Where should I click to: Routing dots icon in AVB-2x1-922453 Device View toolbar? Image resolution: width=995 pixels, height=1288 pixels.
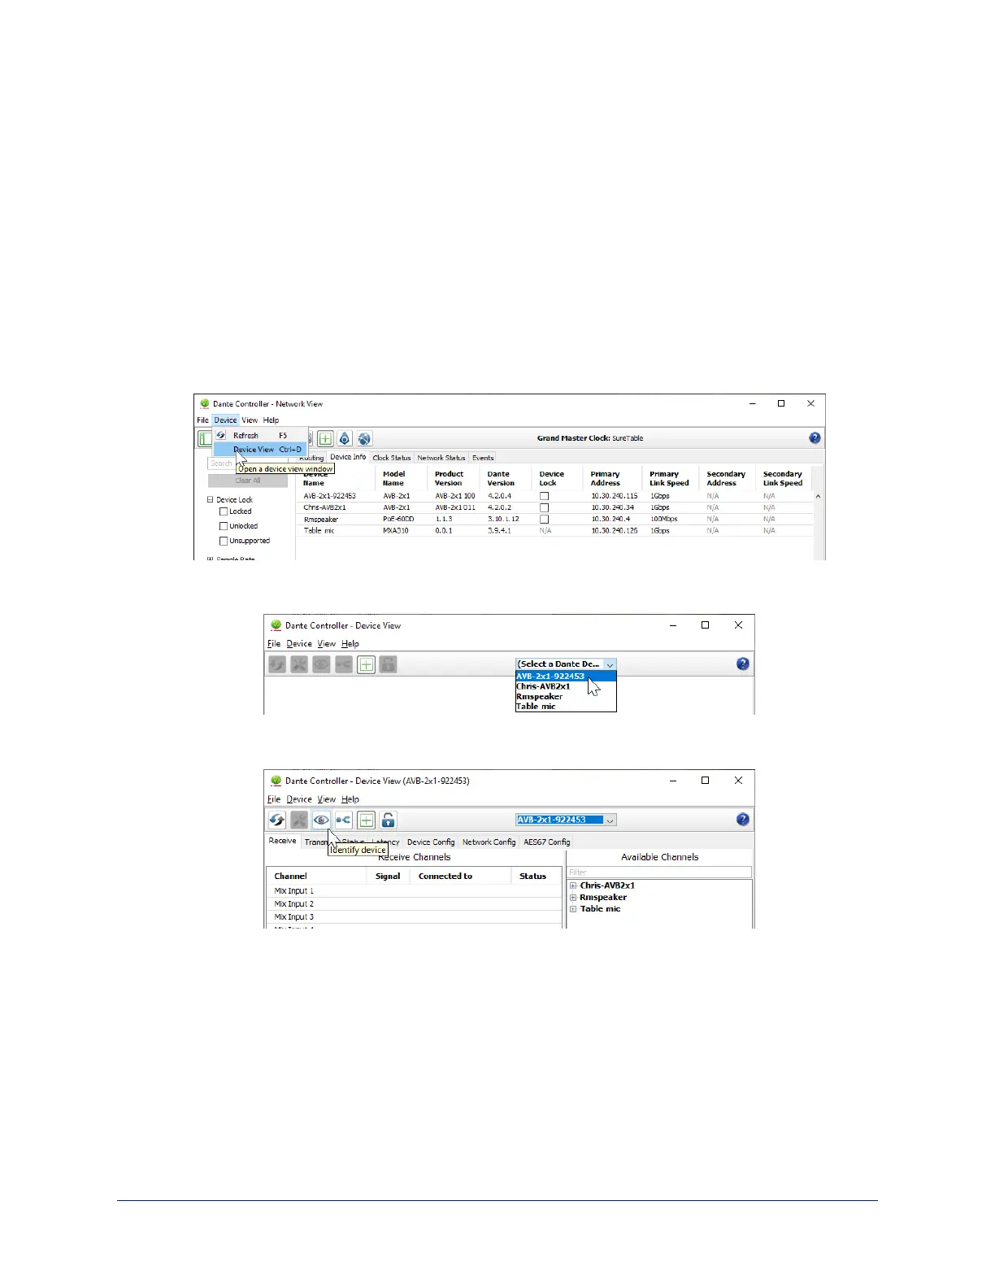click(x=343, y=820)
